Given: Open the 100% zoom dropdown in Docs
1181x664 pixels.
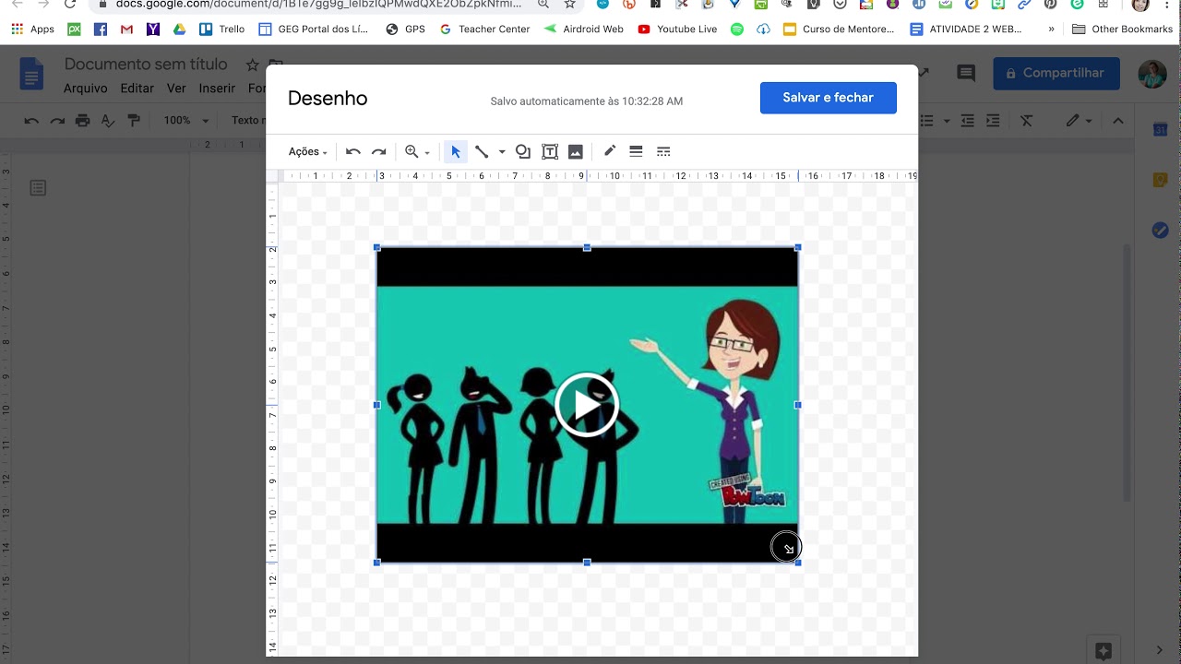Looking at the screenshot, I should click(186, 121).
